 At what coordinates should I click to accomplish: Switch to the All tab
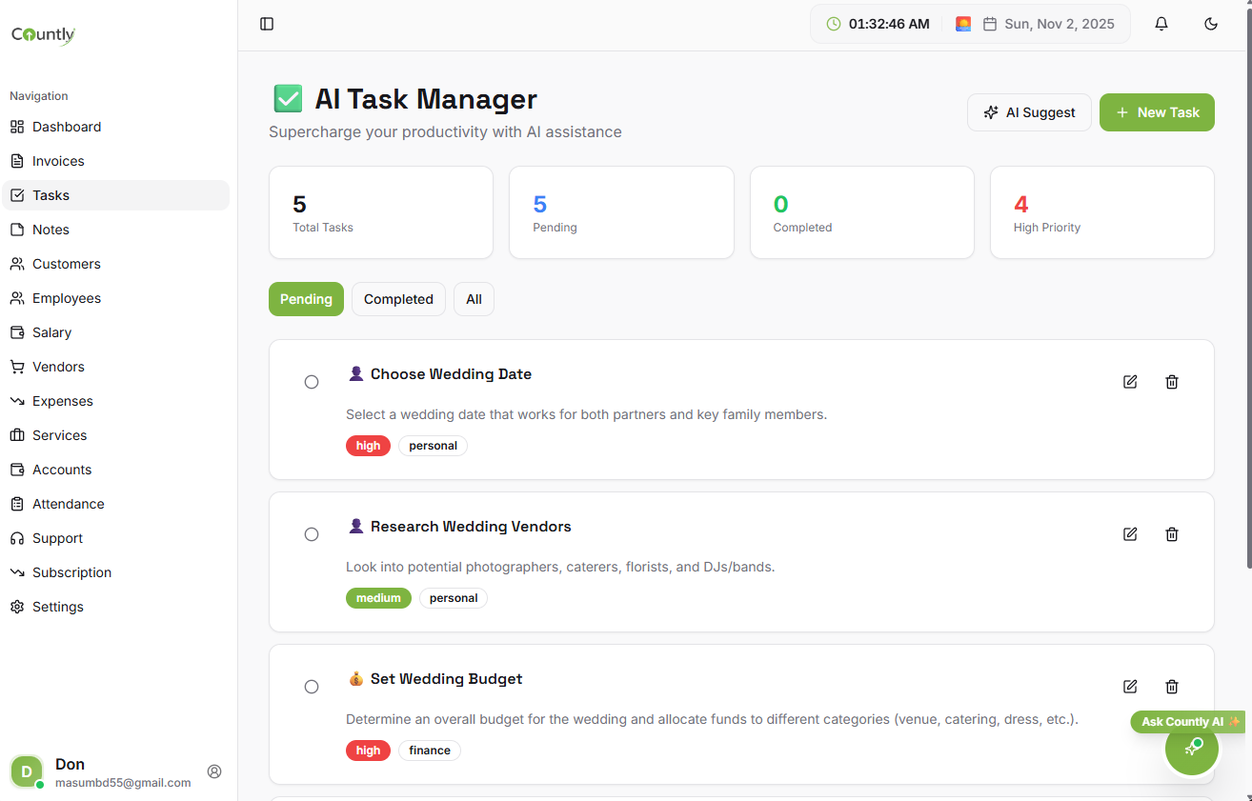tap(474, 299)
